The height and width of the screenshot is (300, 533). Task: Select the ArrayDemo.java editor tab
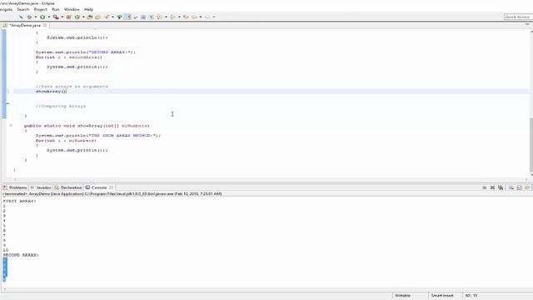[25, 26]
